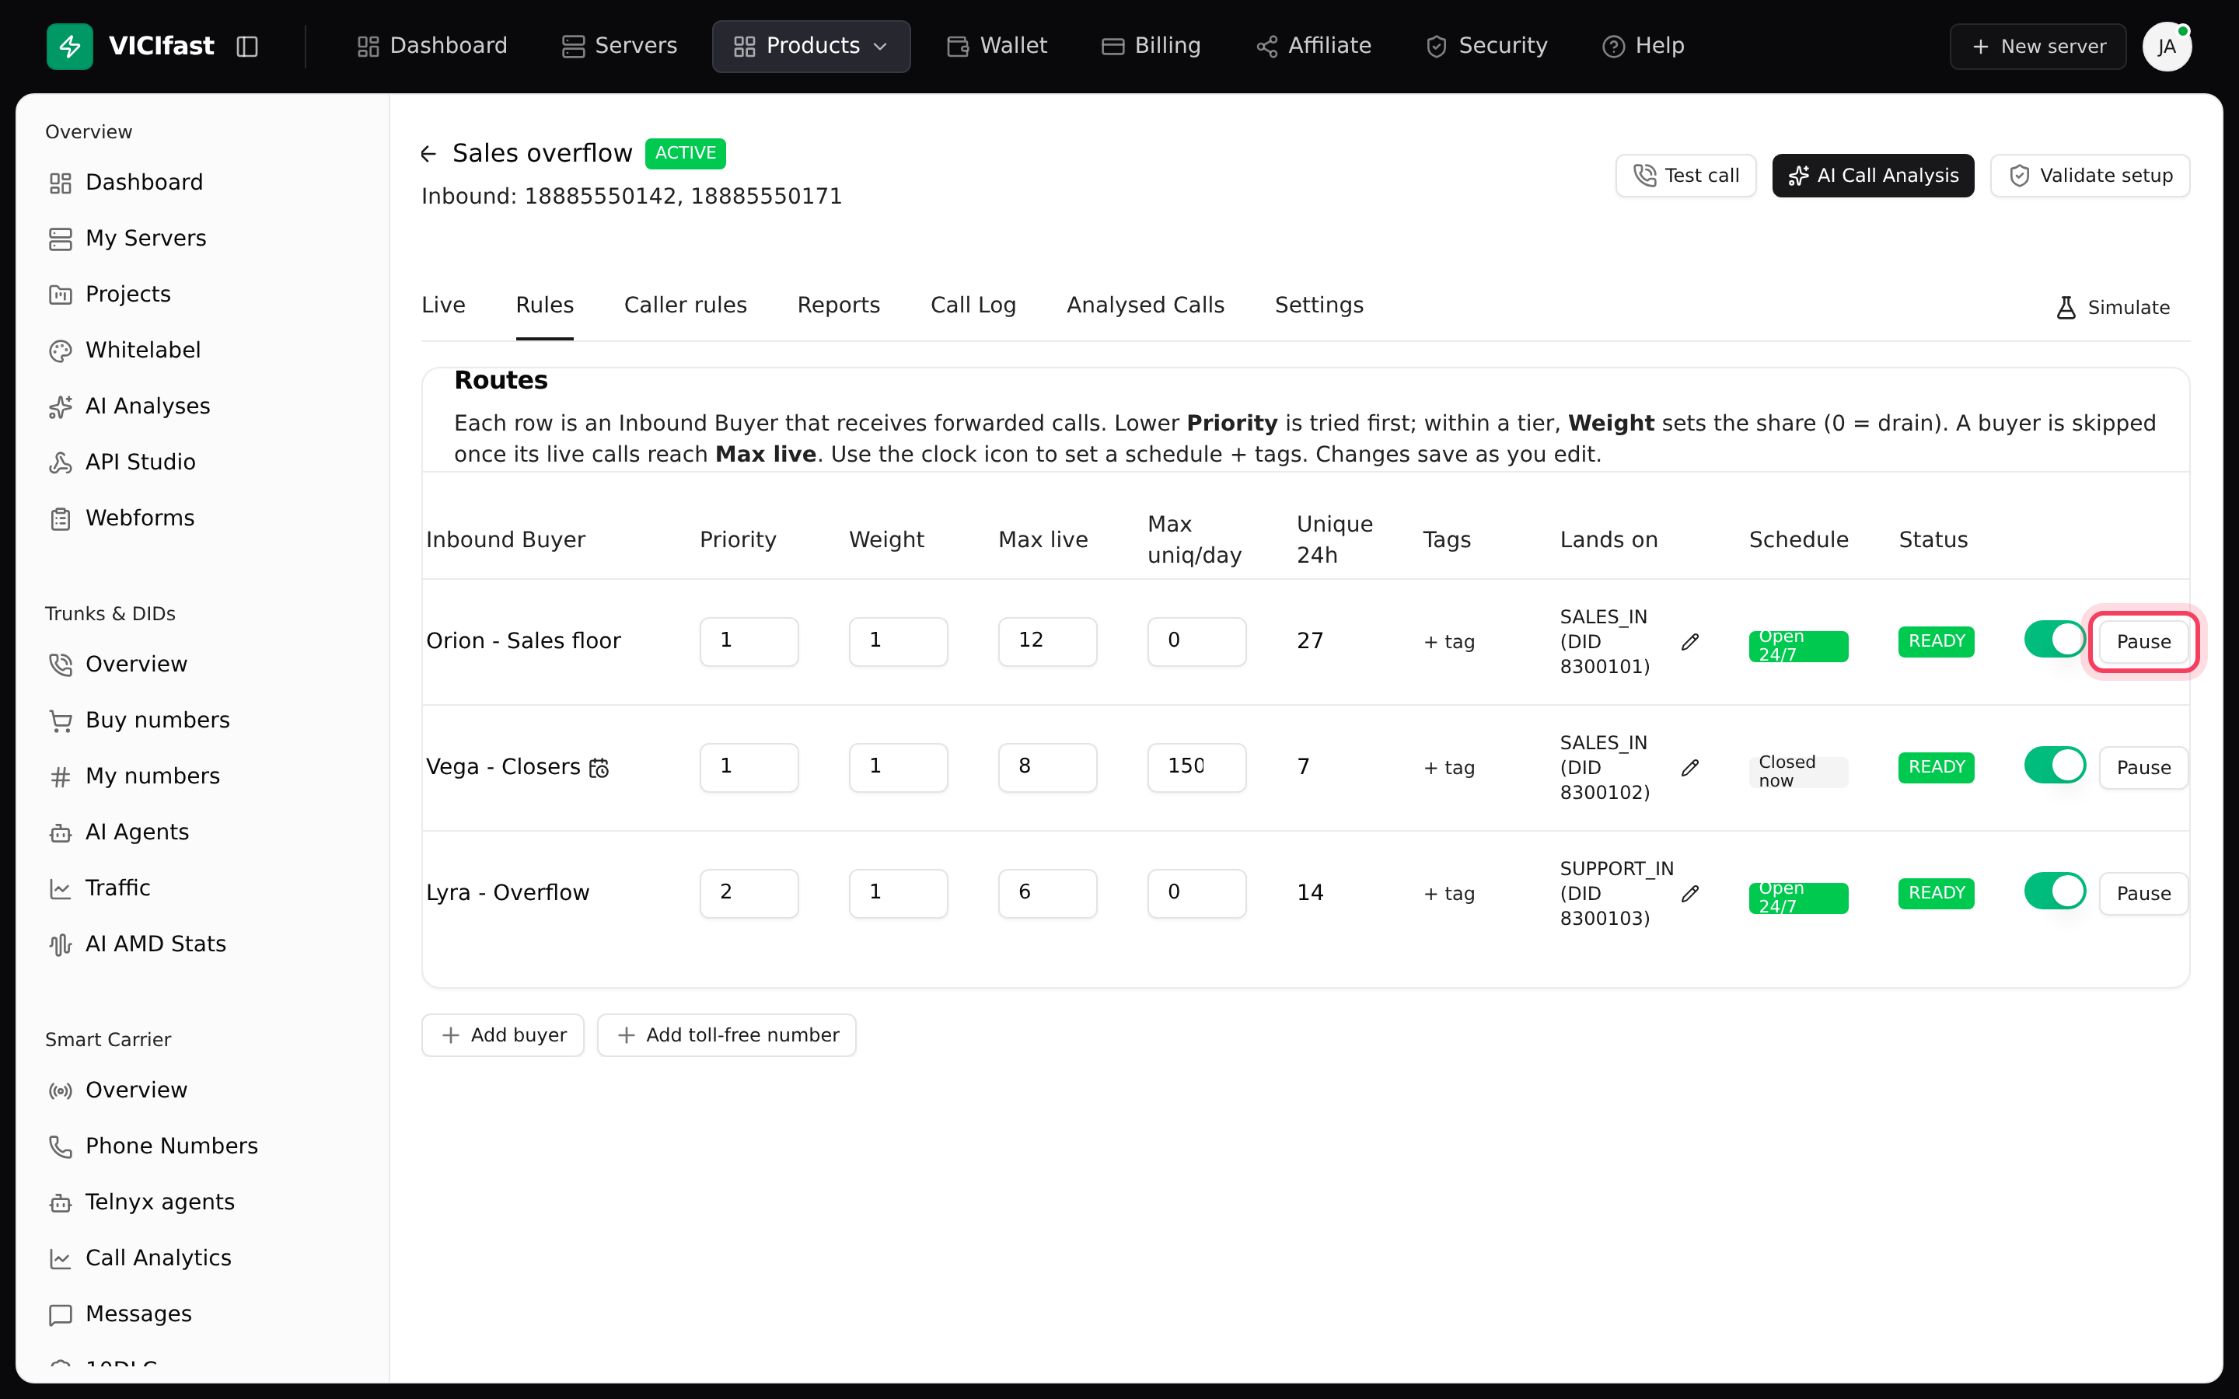The width and height of the screenshot is (2239, 1399).
Task: Open the Call Log tab
Action: click(973, 305)
